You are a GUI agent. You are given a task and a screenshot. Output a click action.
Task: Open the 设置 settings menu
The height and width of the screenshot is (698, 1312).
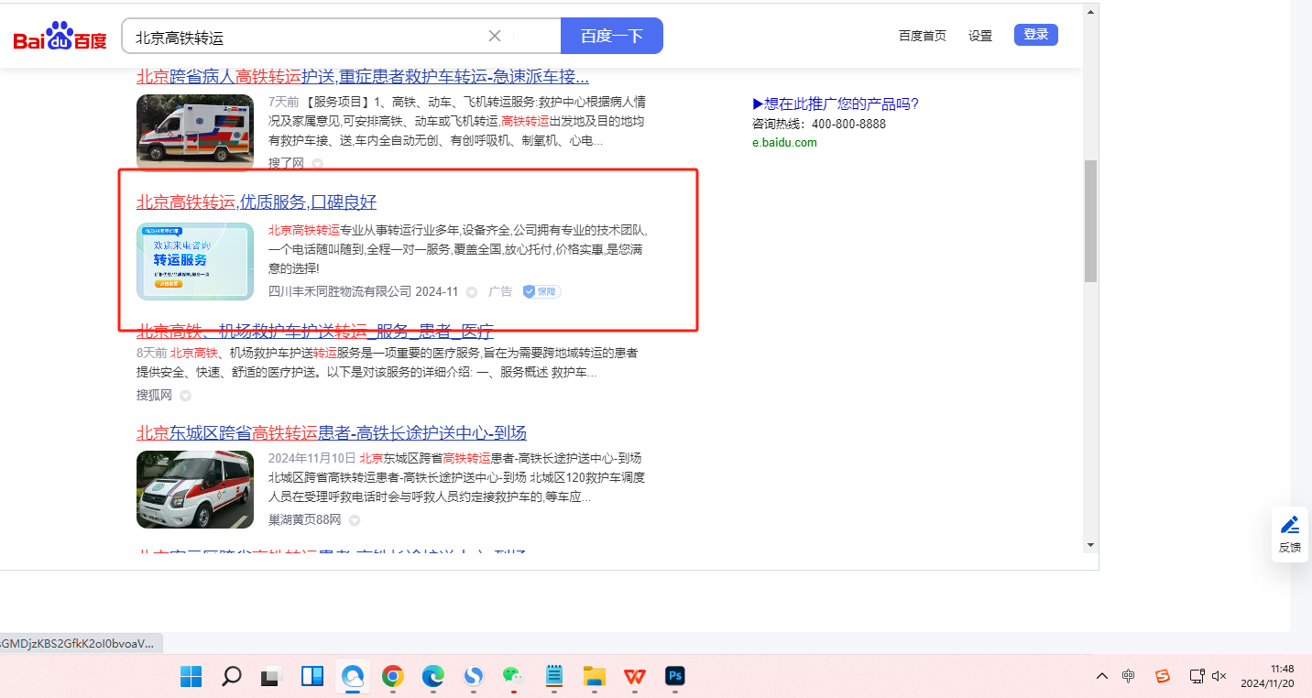coord(980,36)
